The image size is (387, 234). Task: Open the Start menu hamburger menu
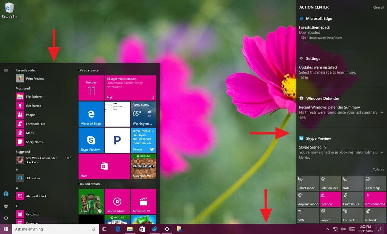6,70
